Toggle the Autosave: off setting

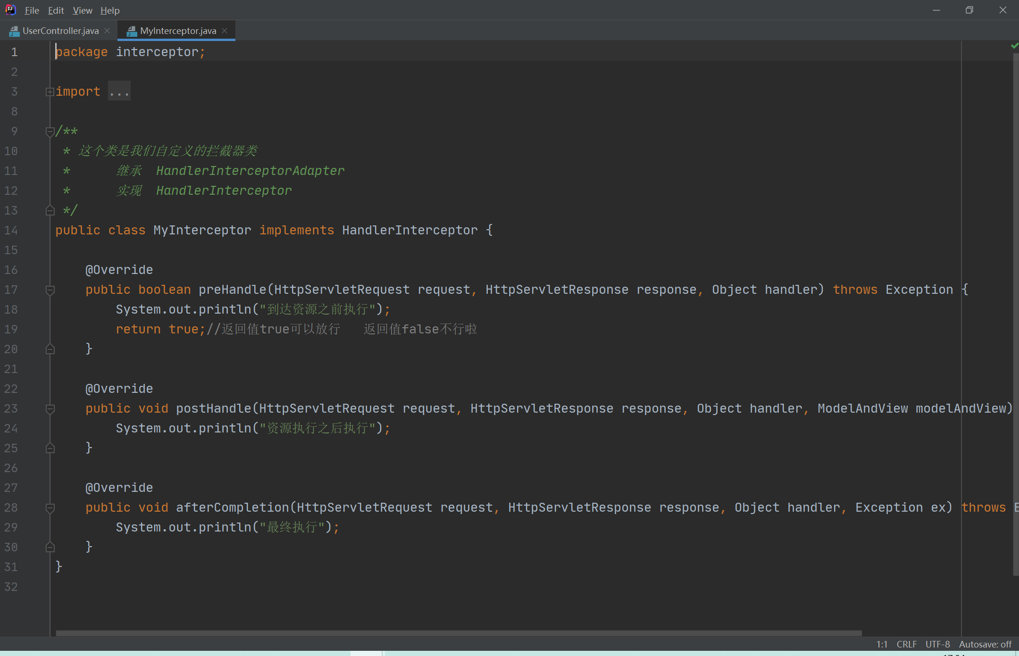pos(985,644)
